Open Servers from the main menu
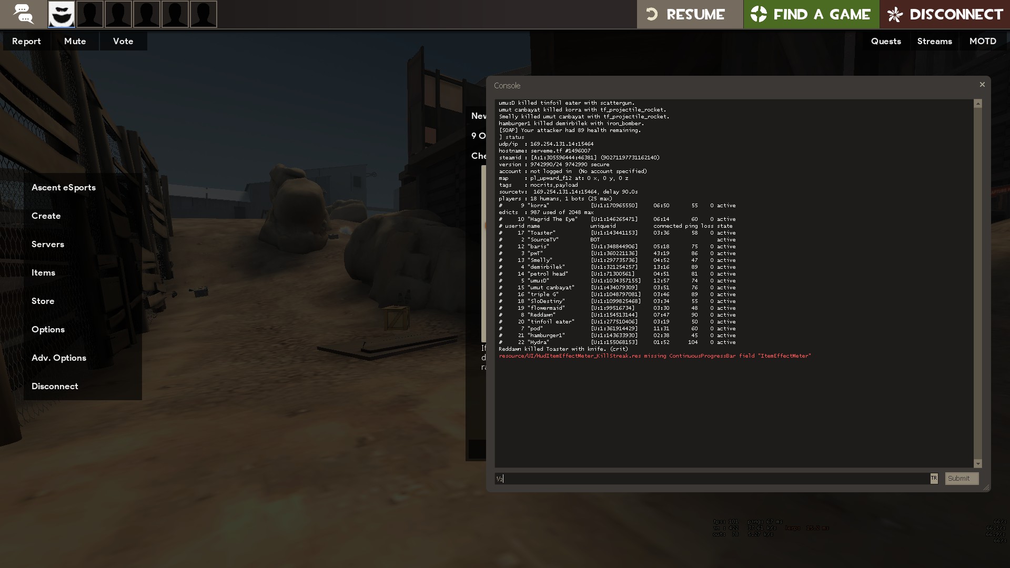Screen dimensions: 1010x568 (48, 244)
